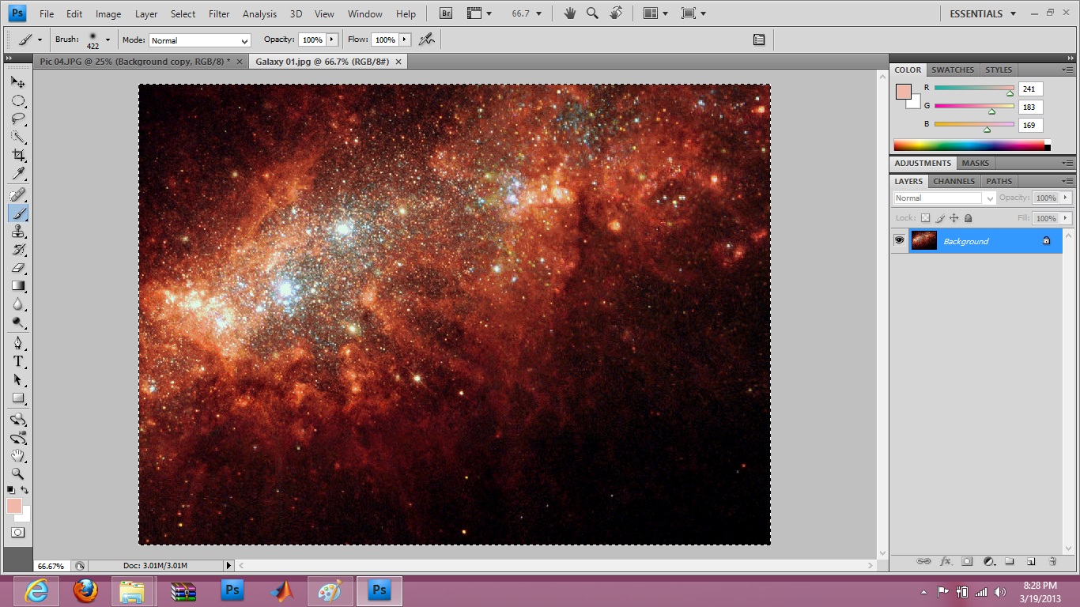Open Firefox from the Windows taskbar
Viewport: 1080px width, 607px height.
pos(85,590)
